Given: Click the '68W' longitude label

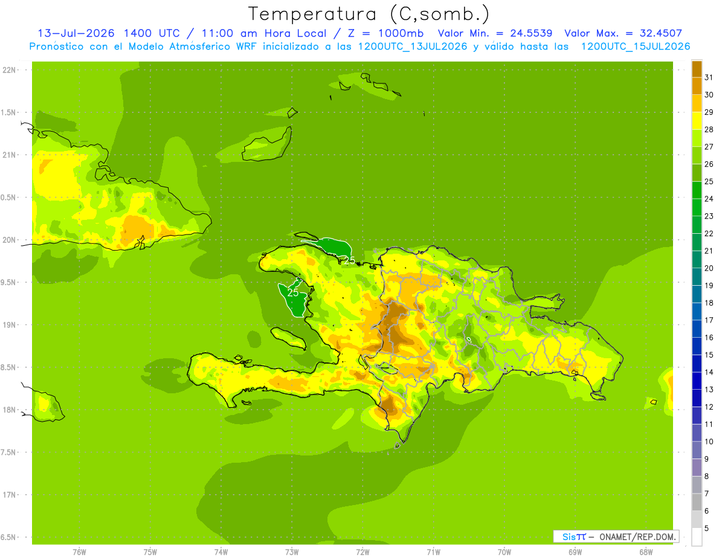Looking at the screenshot, I should pos(646,552).
